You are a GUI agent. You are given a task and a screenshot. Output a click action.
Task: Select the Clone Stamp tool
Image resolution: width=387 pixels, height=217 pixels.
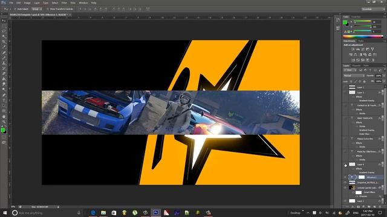[x=4, y=63]
